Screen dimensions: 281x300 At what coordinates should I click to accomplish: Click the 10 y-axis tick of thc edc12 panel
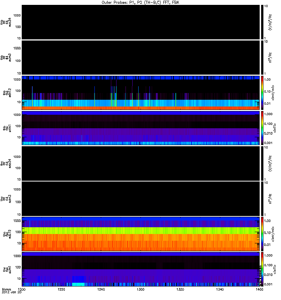click(x=19, y=243)
